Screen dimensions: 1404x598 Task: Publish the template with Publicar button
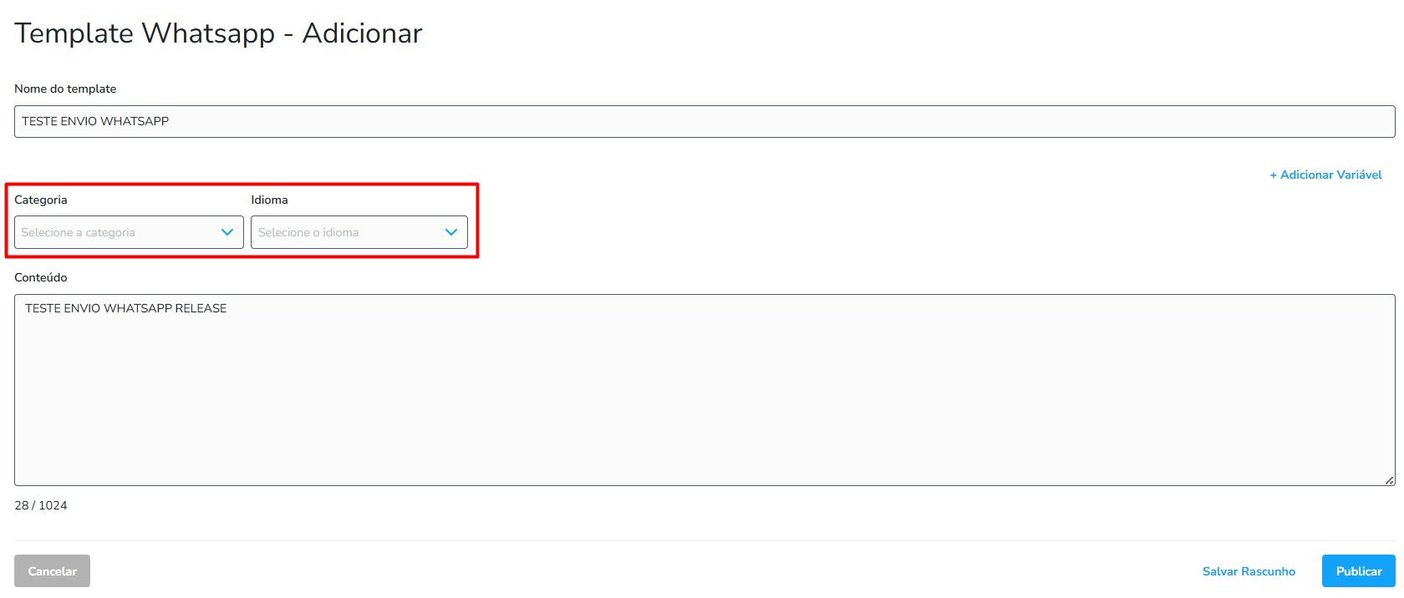coord(1358,571)
